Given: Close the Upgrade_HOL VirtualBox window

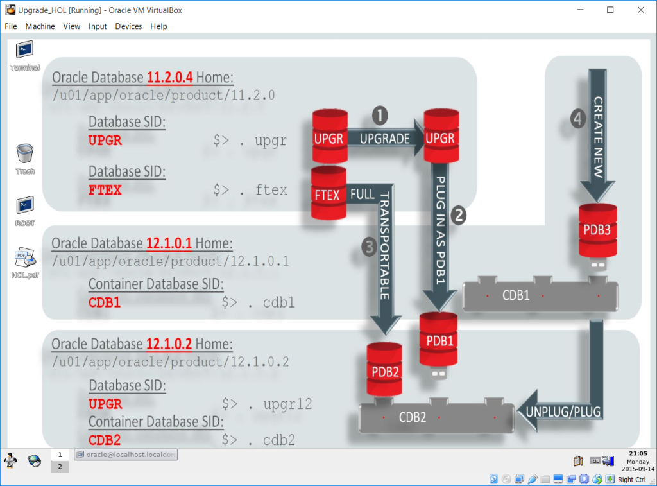Looking at the screenshot, I should [641, 10].
